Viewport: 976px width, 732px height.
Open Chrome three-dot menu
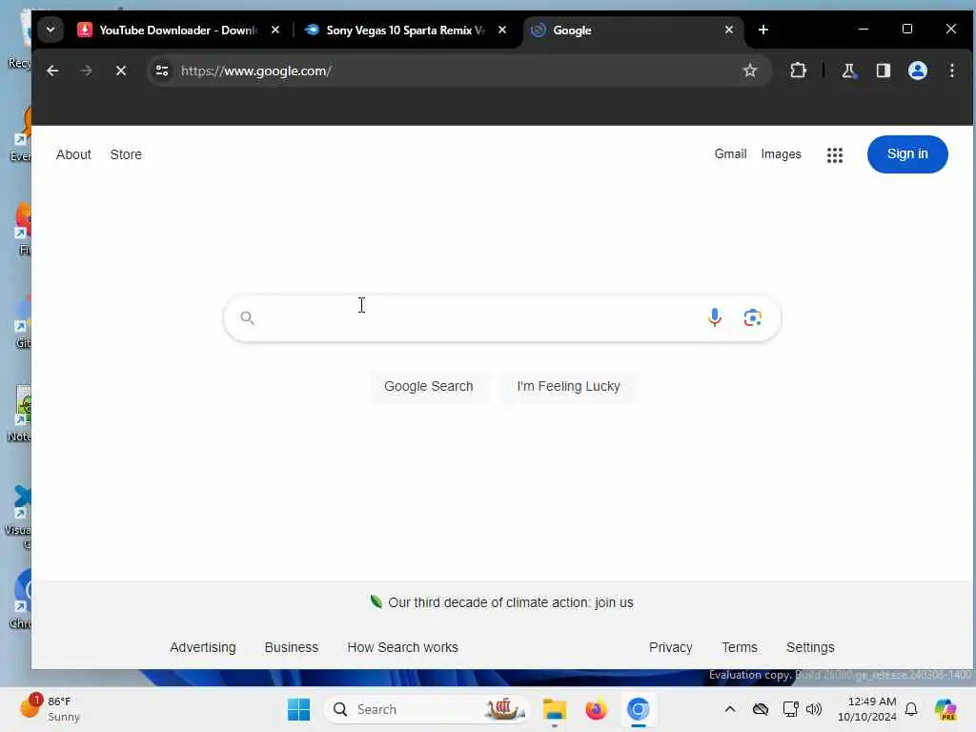coord(952,71)
